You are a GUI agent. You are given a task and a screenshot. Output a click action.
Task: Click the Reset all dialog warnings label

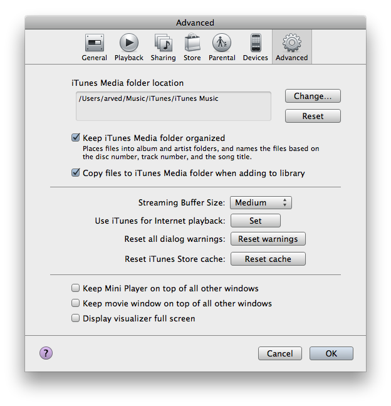[175, 239]
